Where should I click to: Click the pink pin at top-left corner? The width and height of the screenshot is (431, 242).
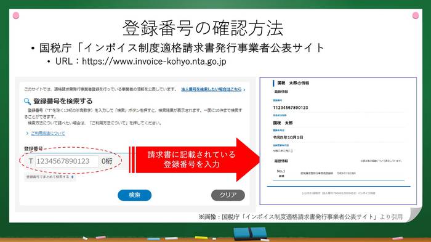coord(16,15)
